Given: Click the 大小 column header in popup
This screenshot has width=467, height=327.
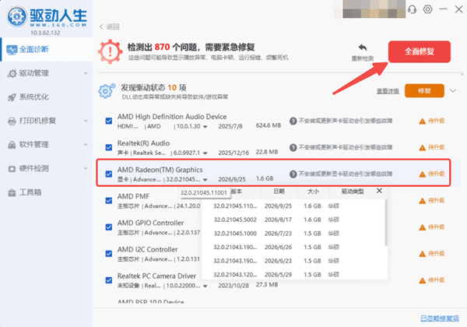Looking at the screenshot, I should coord(313,192).
